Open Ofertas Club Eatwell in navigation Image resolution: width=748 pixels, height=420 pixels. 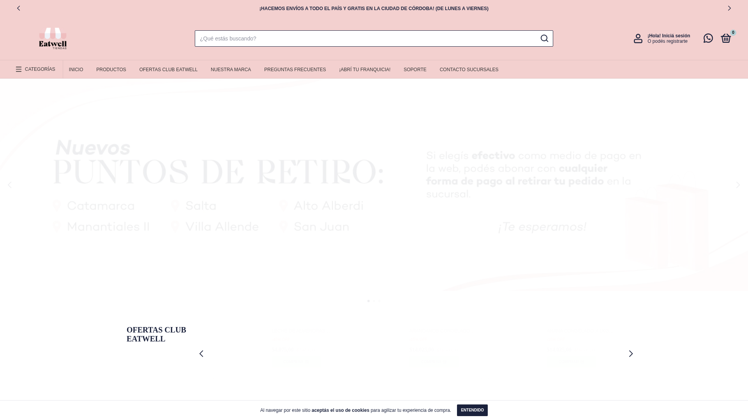click(x=168, y=70)
